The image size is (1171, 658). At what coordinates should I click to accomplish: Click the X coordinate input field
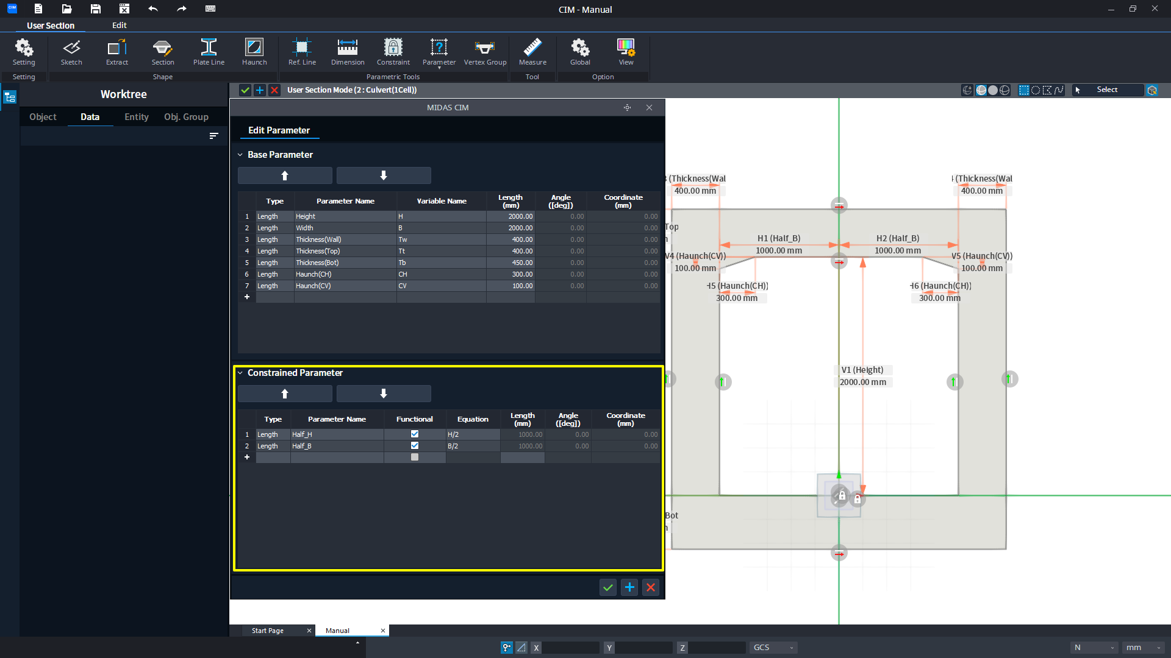click(x=571, y=648)
